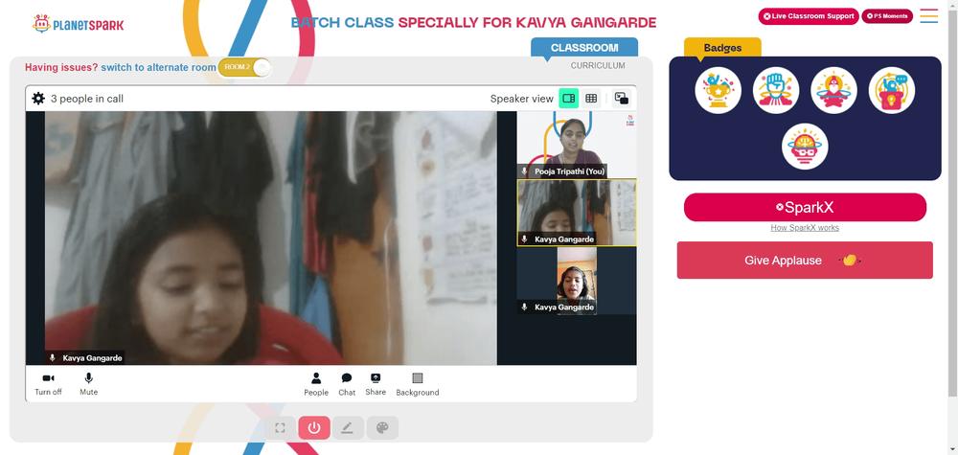Open the People panel
The height and width of the screenshot is (455, 958).
click(x=316, y=384)
